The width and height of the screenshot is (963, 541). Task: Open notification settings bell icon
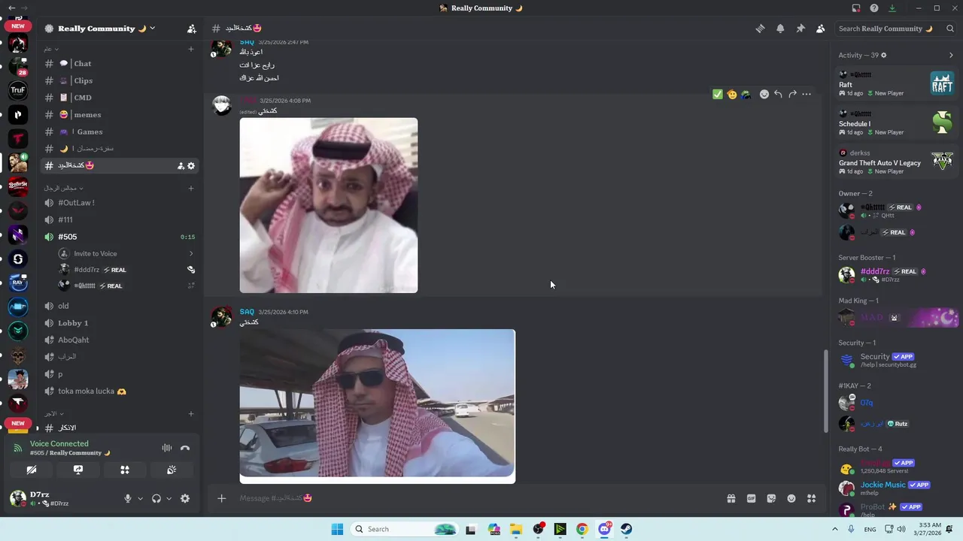coord(780,29)
